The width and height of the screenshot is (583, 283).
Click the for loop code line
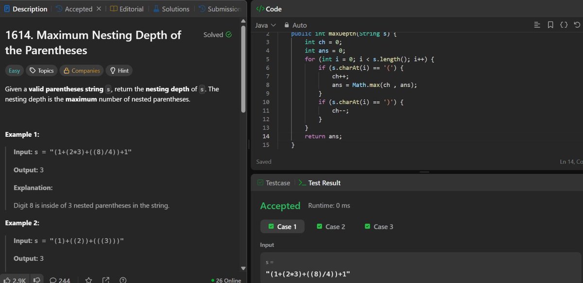tap(369, 59)
